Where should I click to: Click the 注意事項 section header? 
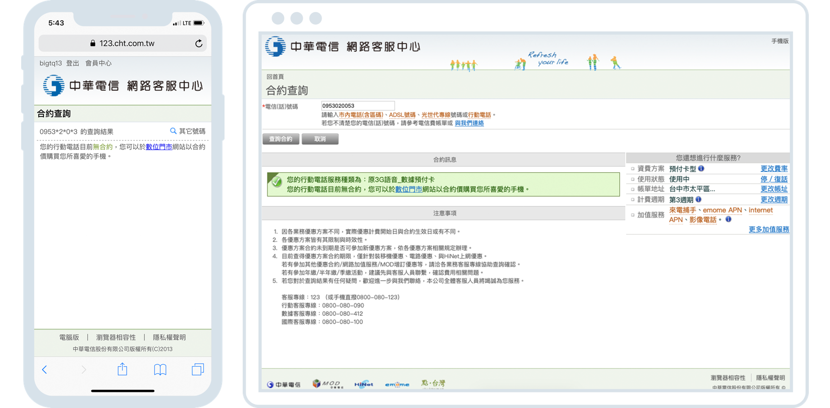point(444,213)
